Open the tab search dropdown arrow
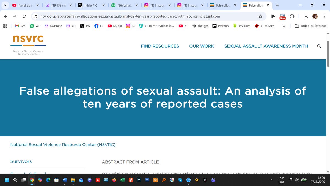The width and height of the screenshot is (330, 186). pyautogui.click(x=5, y=5)
